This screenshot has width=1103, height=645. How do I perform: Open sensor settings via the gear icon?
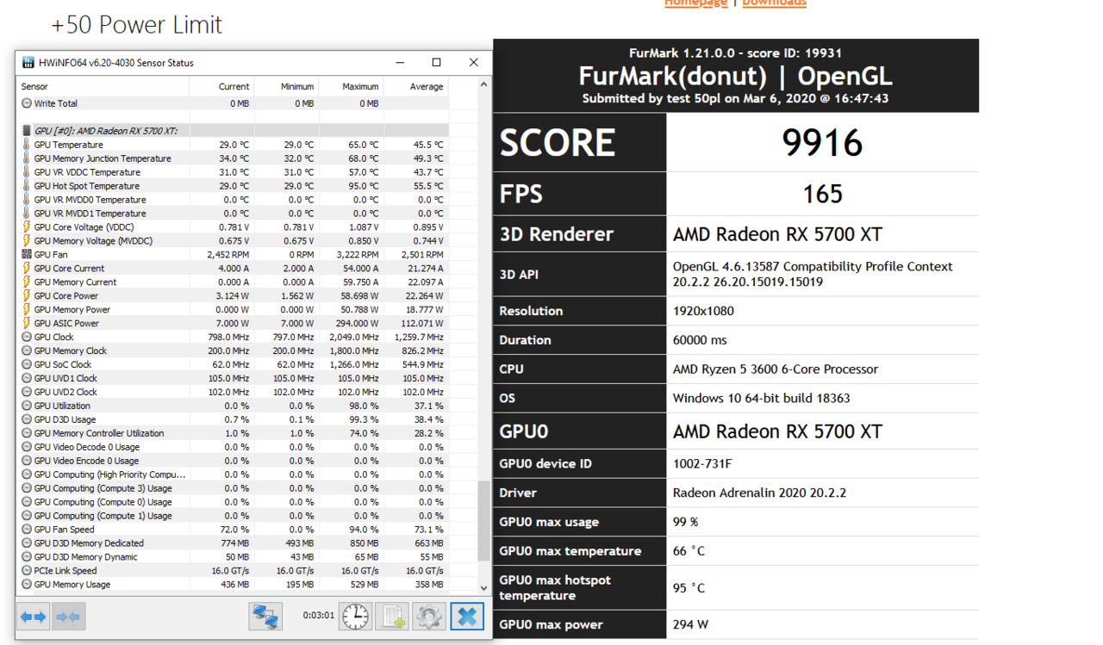point(429,617)
